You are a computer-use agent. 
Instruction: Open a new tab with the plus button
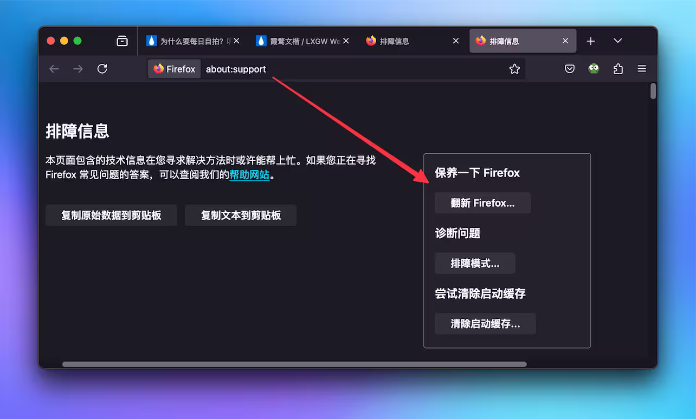pos(591,41)
